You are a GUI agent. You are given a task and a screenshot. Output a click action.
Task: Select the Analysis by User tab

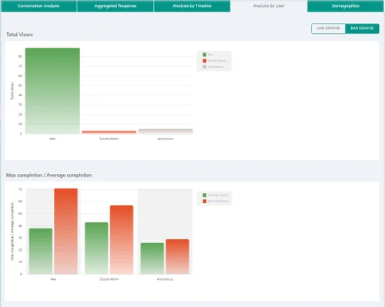[x=269, y=6]
